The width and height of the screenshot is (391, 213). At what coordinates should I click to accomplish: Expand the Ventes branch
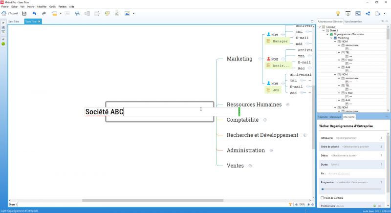coord(250,166)
